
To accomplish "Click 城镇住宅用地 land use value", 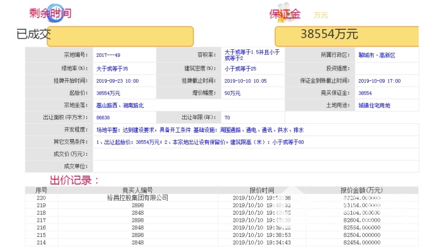I will [x=375, y=105].
